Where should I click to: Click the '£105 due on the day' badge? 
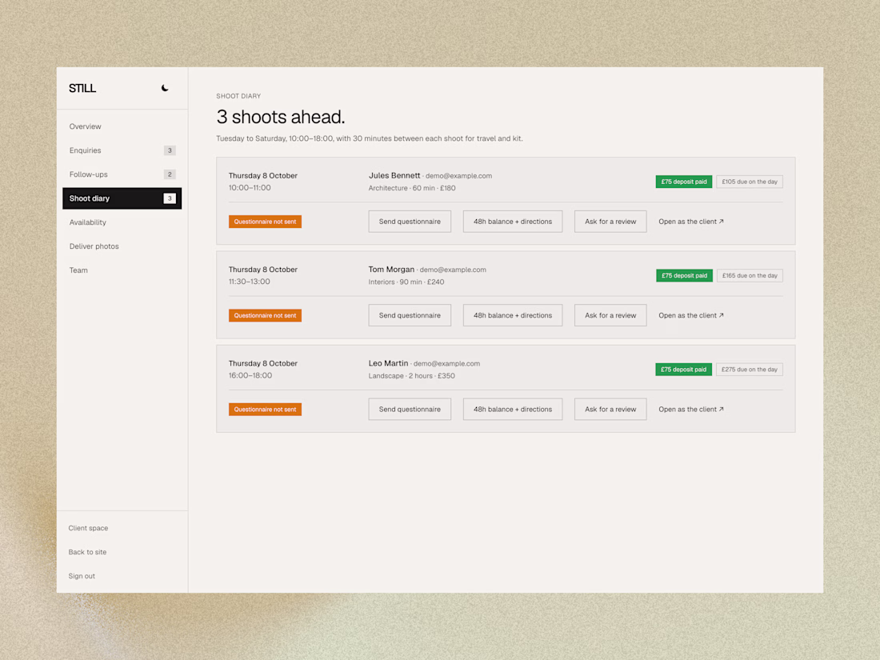[x=750, y=182]
